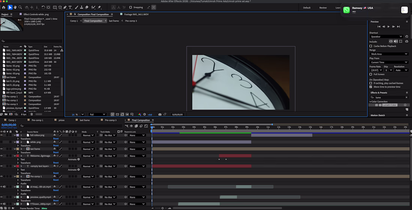Enable the Snapping checkbox

click(x=130, y=7)
